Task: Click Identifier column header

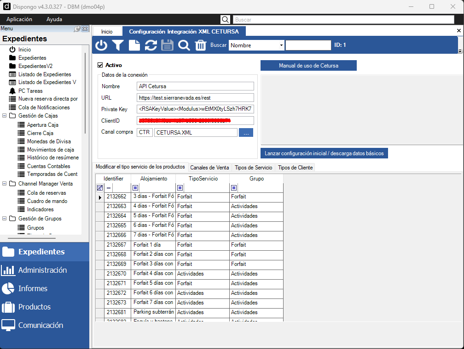Action: click(113, 179)
